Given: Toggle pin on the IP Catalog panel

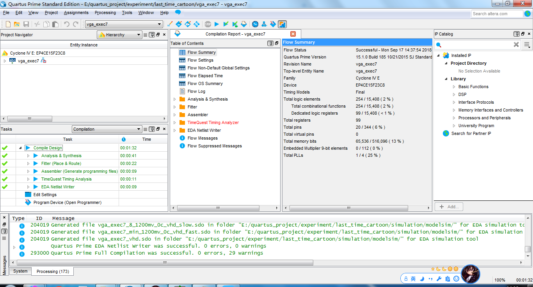Looking at the screenshot, I should click(516, 34).
